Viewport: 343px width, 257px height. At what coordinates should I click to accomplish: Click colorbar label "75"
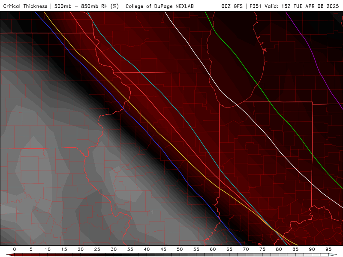(262, 249)
